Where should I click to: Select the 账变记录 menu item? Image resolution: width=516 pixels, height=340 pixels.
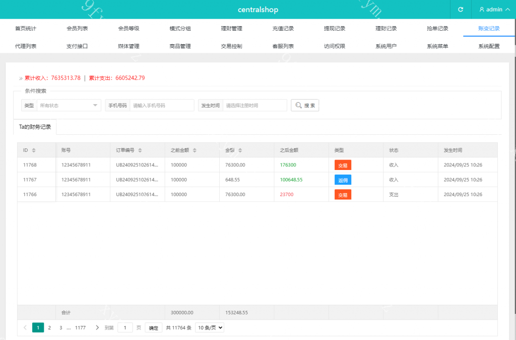[489, 28]
